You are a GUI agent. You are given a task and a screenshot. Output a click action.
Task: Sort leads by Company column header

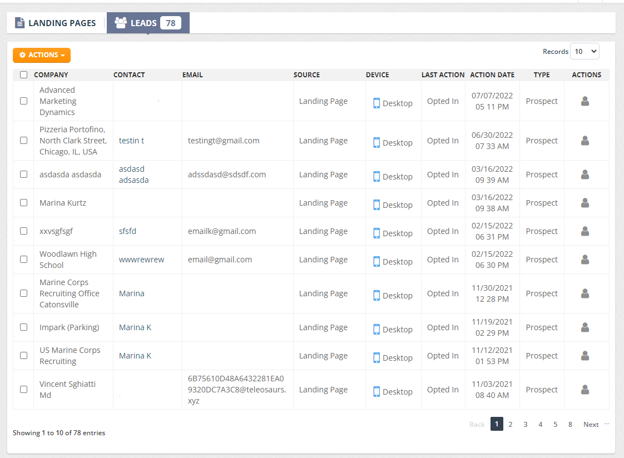pyautogui.click(x=51, y=75)
